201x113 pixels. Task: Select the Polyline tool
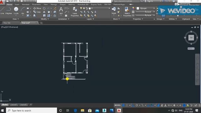pyautogui.click(x=8, y=10)
